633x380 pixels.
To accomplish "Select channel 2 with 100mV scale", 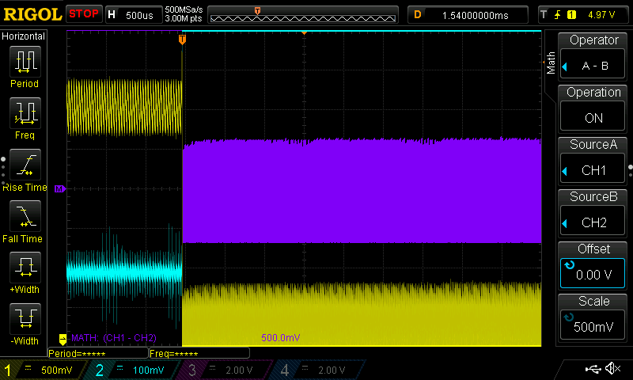I will pyautogui.click(x=132, y=370).
